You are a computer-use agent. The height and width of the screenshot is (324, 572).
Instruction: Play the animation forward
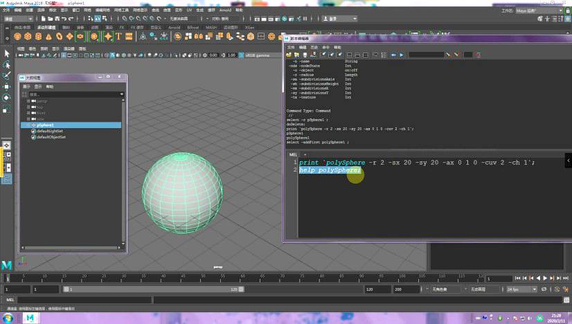(545, 278)
